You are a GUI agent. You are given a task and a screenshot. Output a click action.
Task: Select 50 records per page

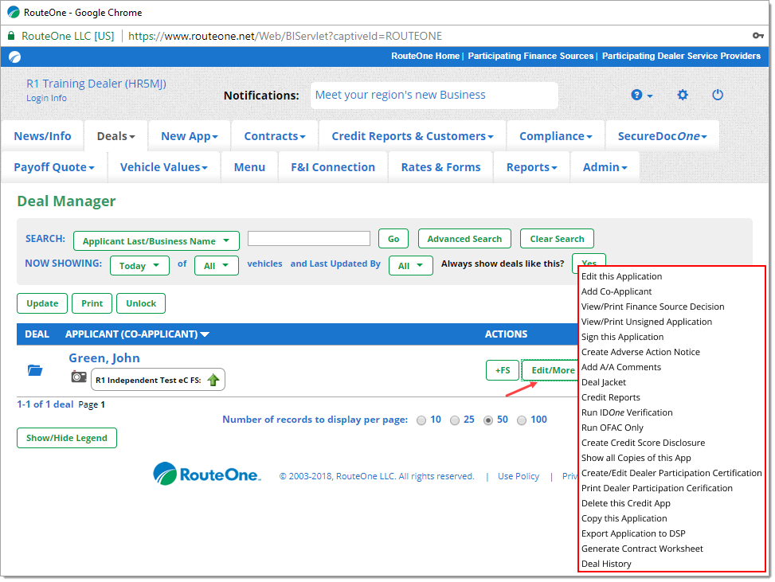pyautogui.click(x=488, y=420)
